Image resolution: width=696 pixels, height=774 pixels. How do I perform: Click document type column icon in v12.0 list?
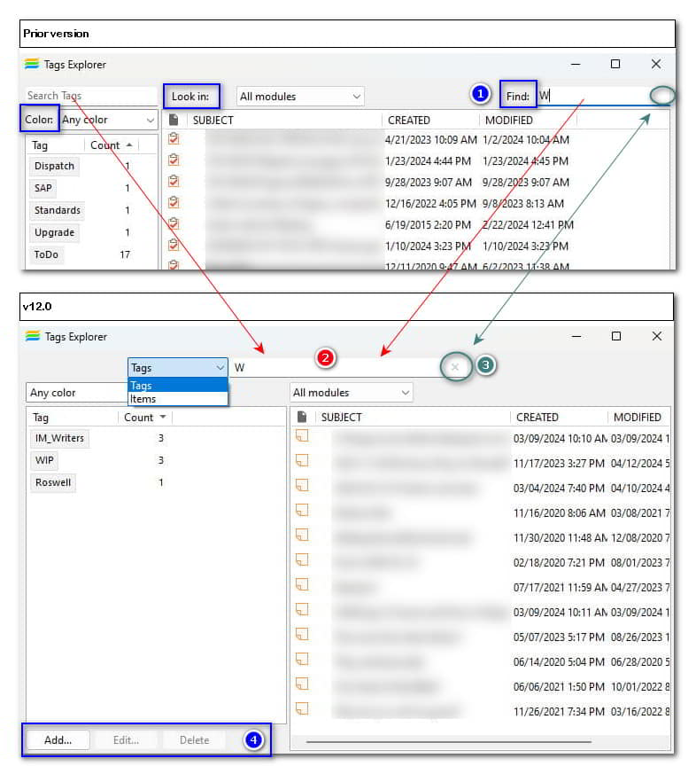(x=302, y=417)
